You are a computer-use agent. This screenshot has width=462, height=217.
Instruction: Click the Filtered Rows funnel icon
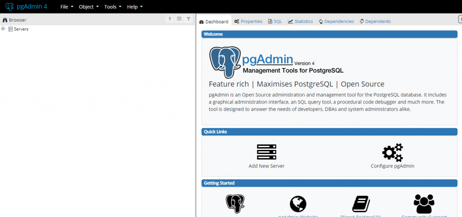[x=188, y=19]
